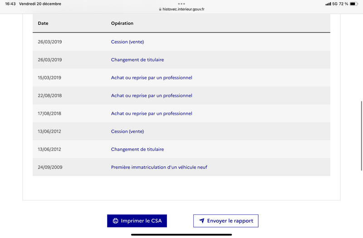Click the page scrollbar on the right
Screen dimensions: 363x238
tap(361, 136)
